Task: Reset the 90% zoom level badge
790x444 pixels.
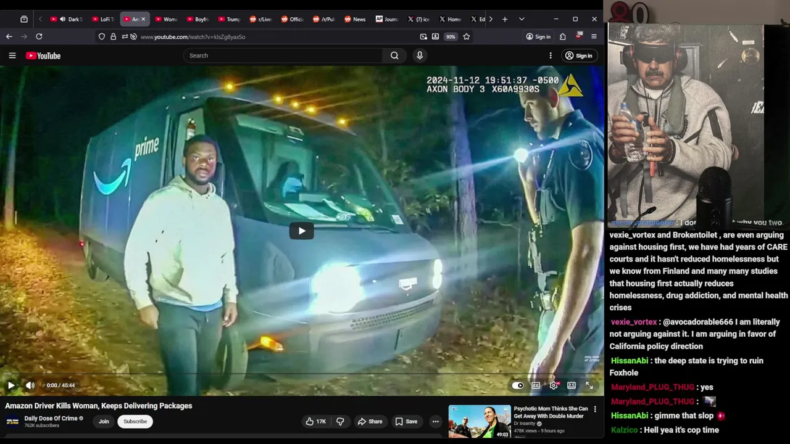Action: [451, 36]
